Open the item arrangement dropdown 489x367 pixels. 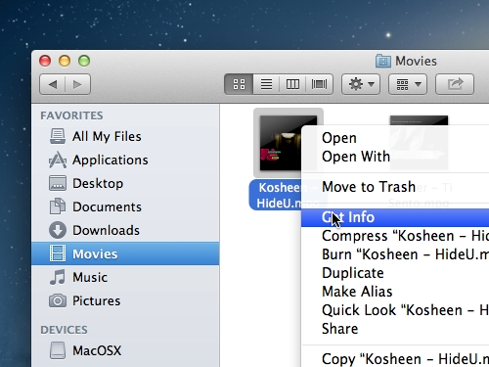point(408,84)
